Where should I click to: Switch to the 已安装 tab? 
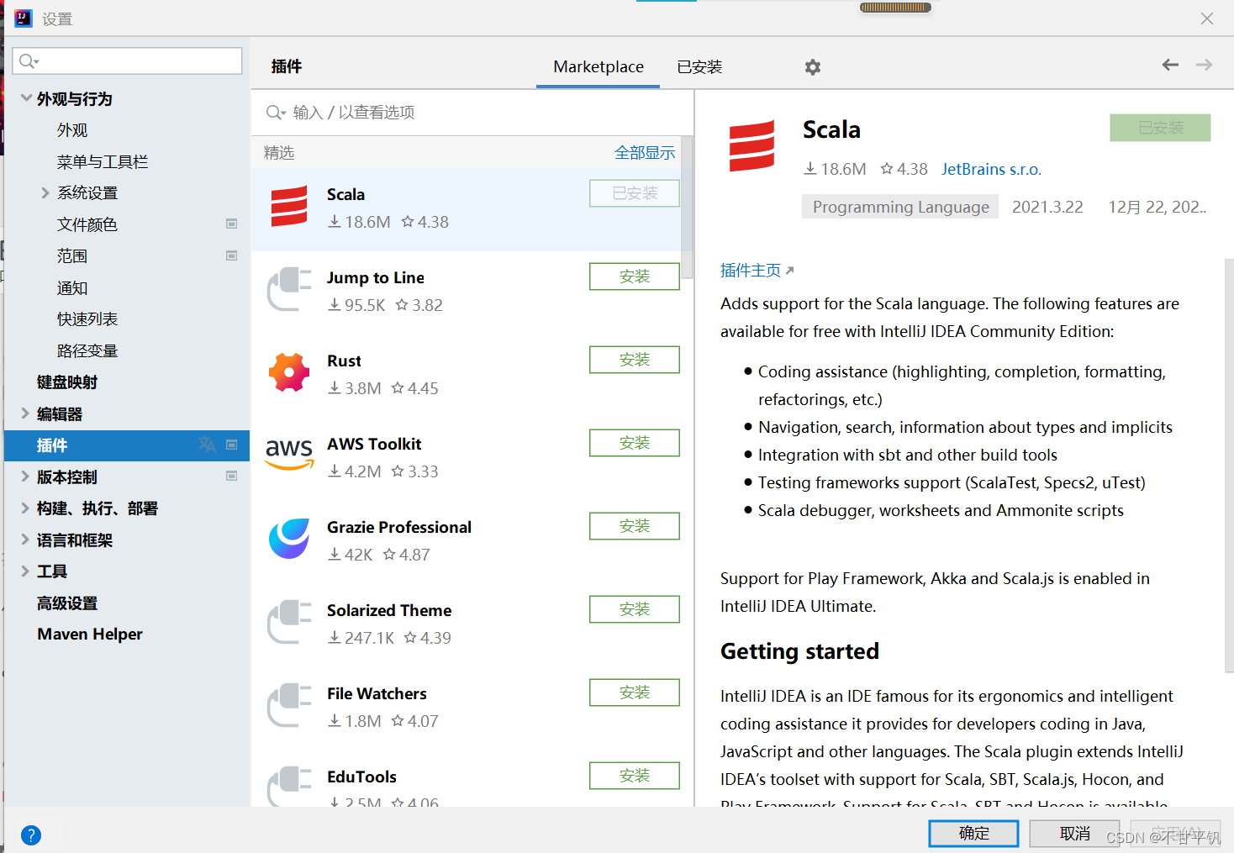[699, 66]
